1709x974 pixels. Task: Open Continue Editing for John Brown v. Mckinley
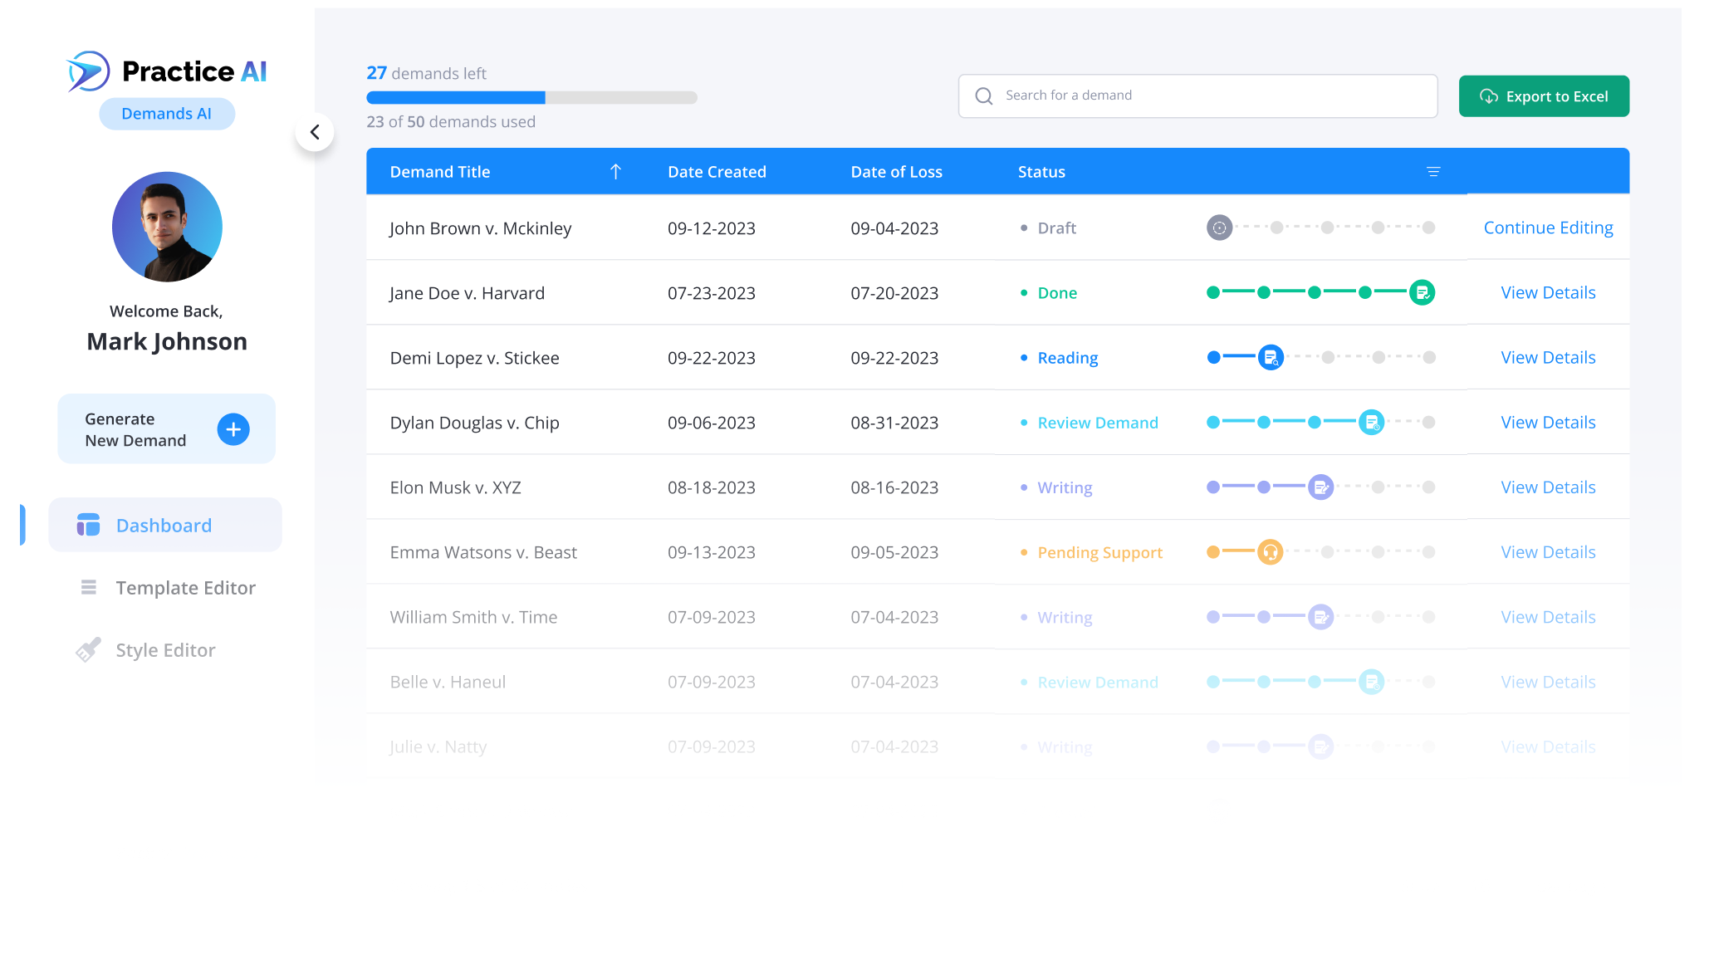coord(1547,227)
